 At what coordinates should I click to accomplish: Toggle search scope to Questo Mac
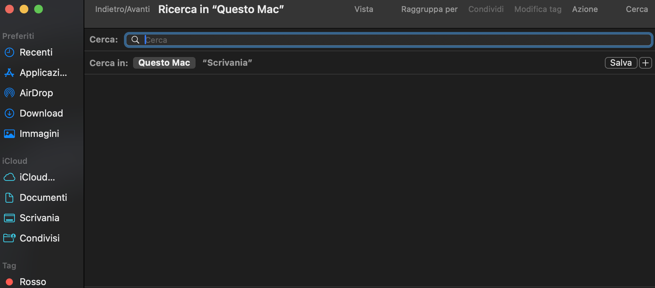[164, 62]
